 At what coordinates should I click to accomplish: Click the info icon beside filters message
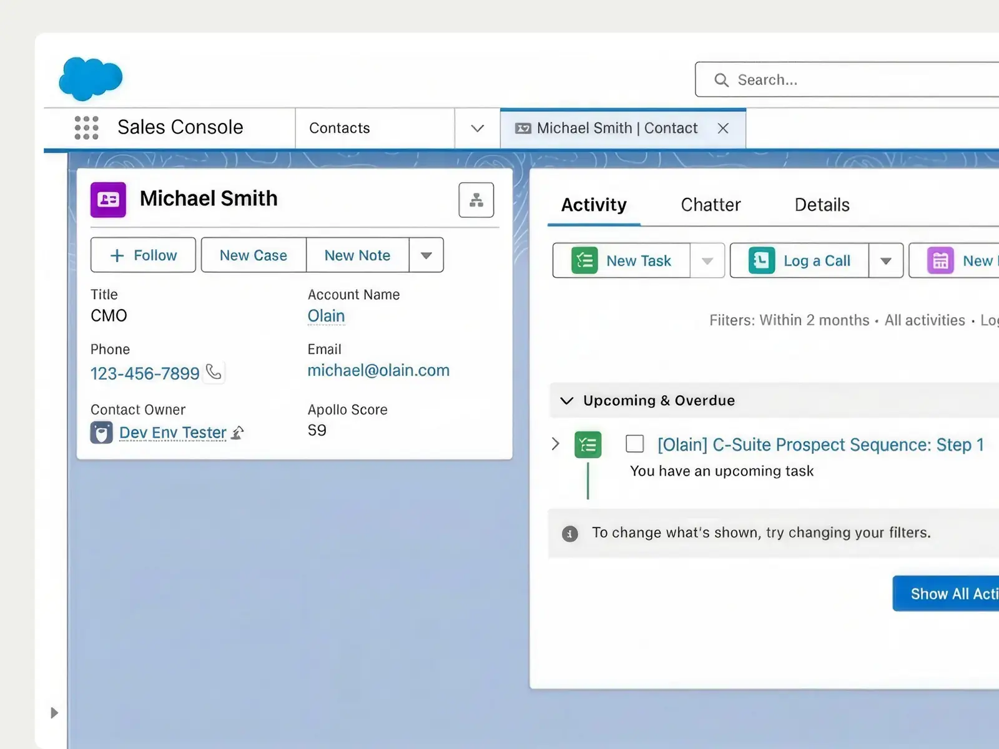tap(570, 534)
